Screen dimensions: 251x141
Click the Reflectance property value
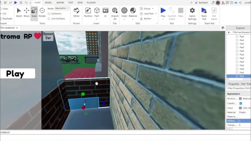[x=245, y=121]
